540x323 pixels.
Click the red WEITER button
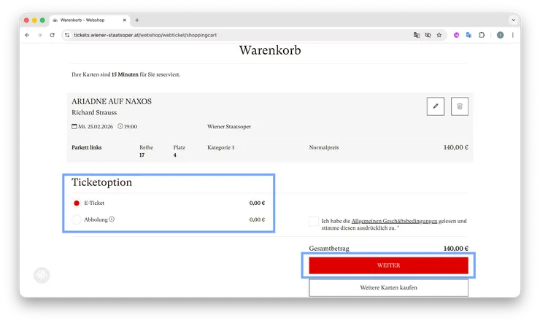[388, 265]
